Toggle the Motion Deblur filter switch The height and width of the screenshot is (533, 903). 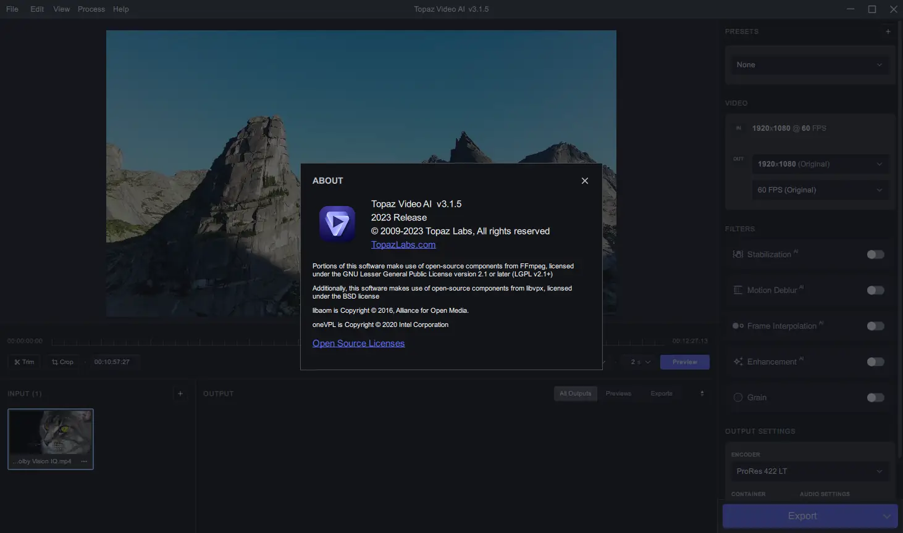tap(875, 291)
